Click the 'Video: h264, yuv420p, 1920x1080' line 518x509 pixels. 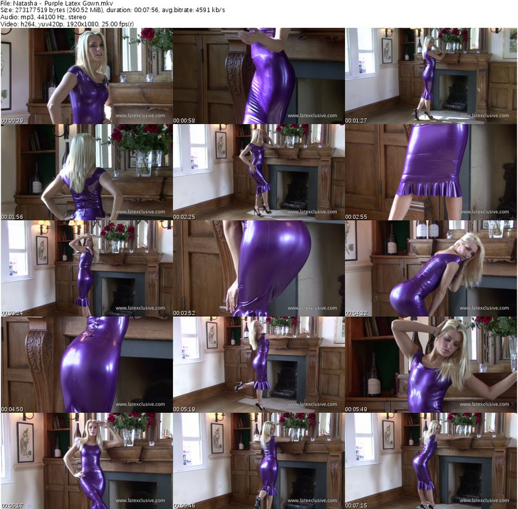click(67, 24)
